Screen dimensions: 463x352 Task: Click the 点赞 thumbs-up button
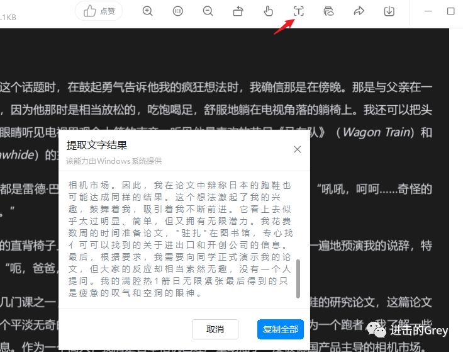99,11
